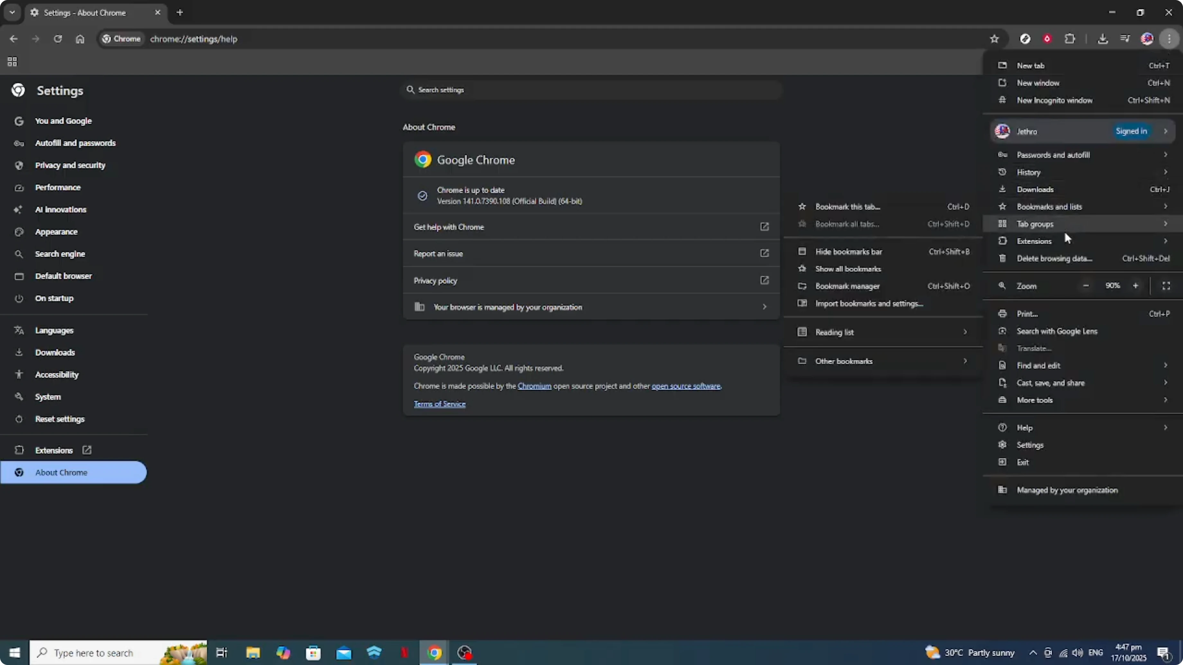1183x665 pixels.
Task: Expand browser managed by your organization row
Action: [591, 307]
